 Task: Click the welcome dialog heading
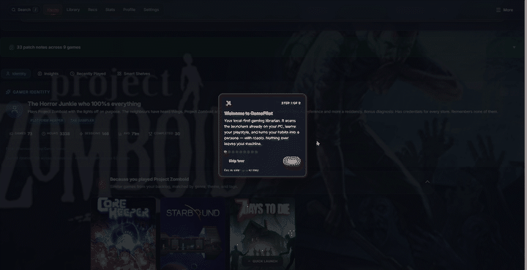249,113
